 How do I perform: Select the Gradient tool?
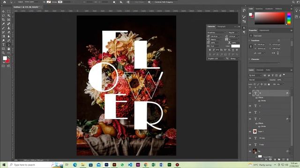point(3,36)
